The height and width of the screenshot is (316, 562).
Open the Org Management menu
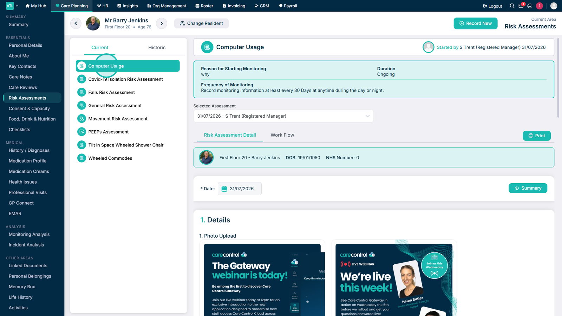(x=167, y=6)
